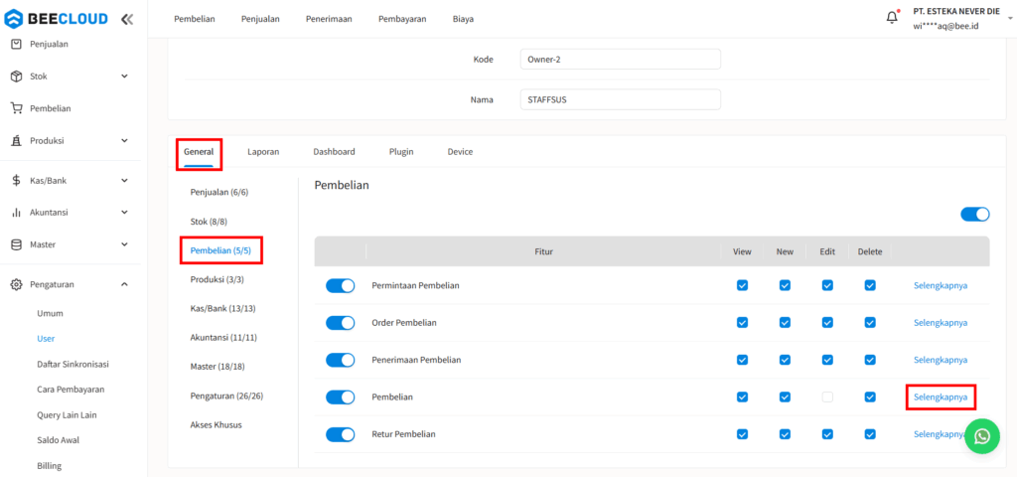1017x477 pixels.
Task: Open WhatsApp chat floating button
Action: 981,435
